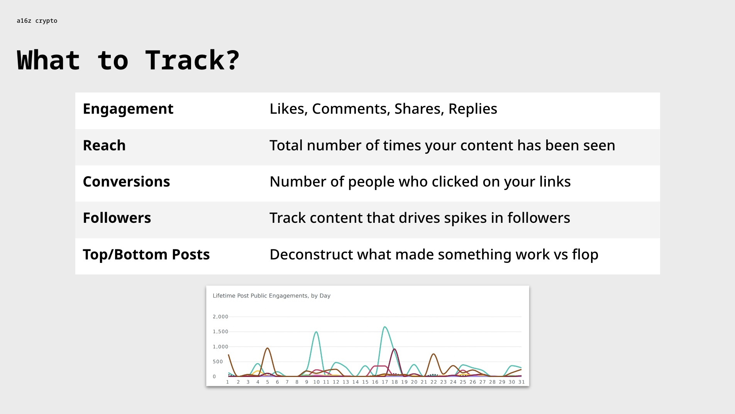This screenshot has height=414, width=735.
Task: Click the 1,500 label on chart y-axis
Action: pos(220,332)
